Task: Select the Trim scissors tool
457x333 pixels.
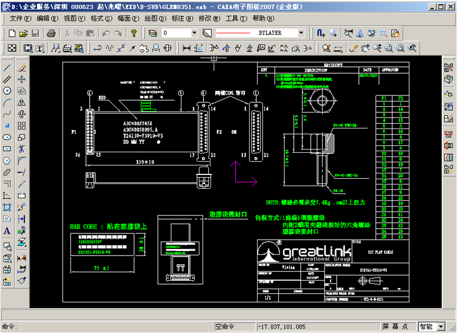Action: pos(22,149)
